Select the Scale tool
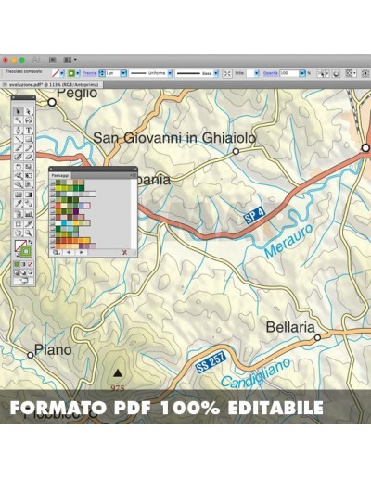 (x=29, y=168)
